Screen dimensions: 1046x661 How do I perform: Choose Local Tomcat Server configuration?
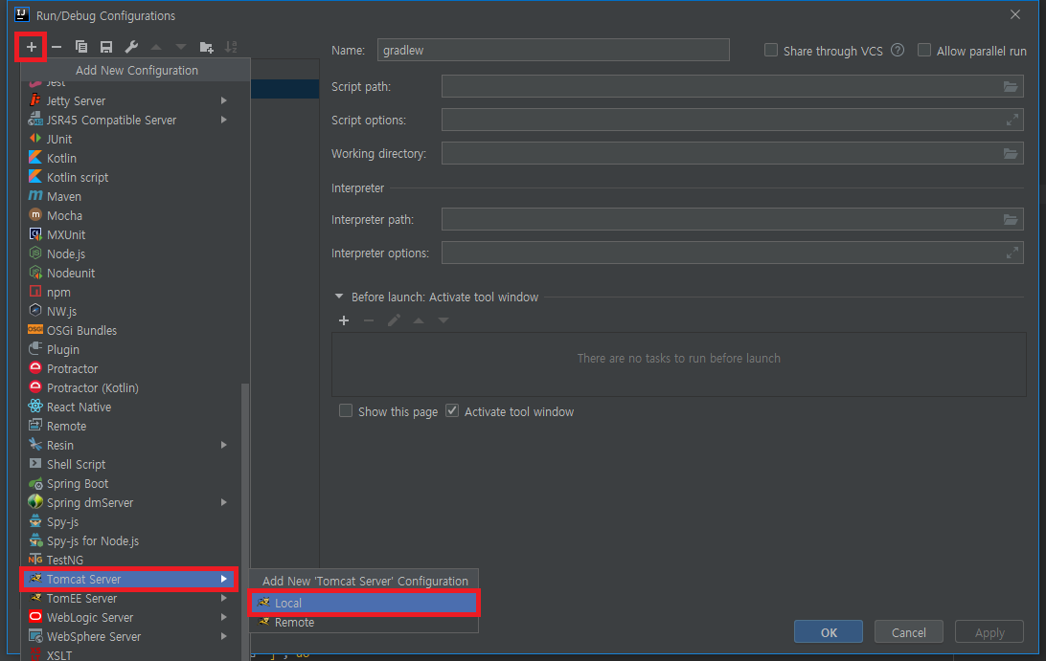click(x=364, y=603)
